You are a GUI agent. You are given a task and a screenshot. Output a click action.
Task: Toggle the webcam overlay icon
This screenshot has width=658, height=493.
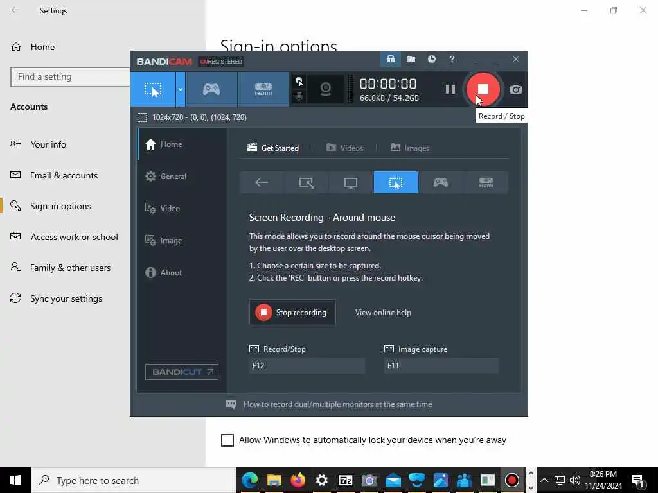326,89
